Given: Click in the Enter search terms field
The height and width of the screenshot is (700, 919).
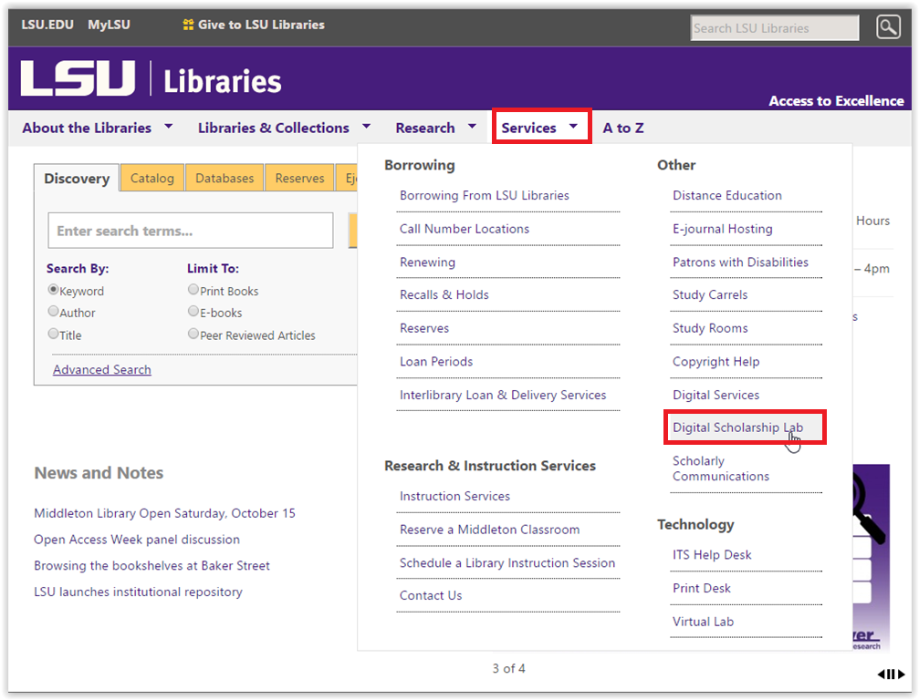Looking at the screenshot, I should (191, 231).
